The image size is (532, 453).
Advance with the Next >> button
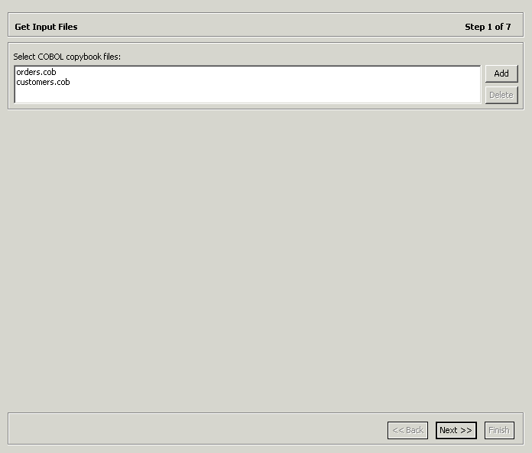[x=456, y=430]
